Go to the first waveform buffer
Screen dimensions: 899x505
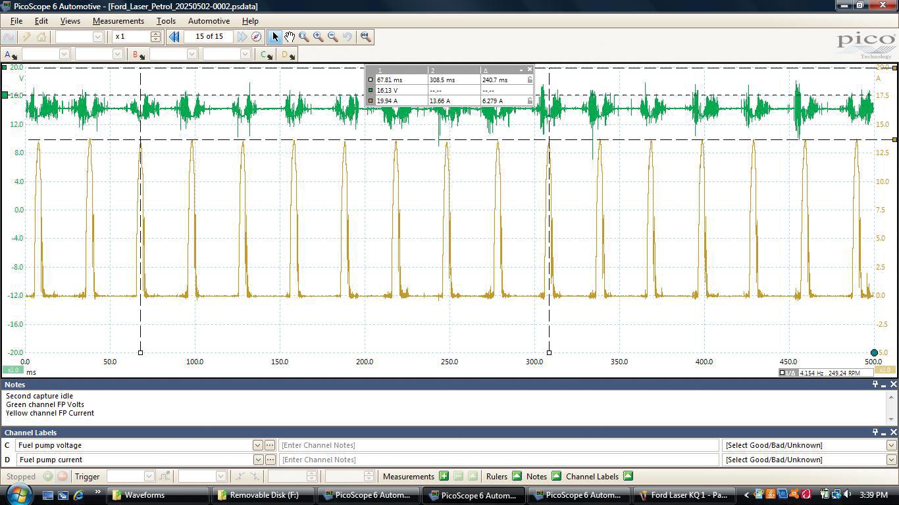[174, 37]
